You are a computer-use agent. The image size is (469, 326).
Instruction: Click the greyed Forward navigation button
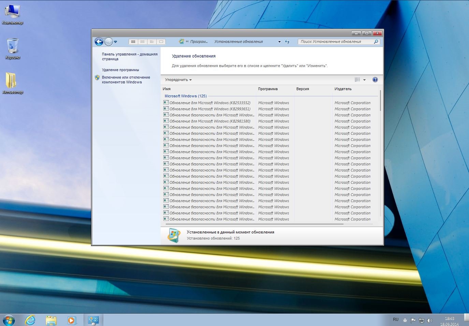tap(108, 42)
